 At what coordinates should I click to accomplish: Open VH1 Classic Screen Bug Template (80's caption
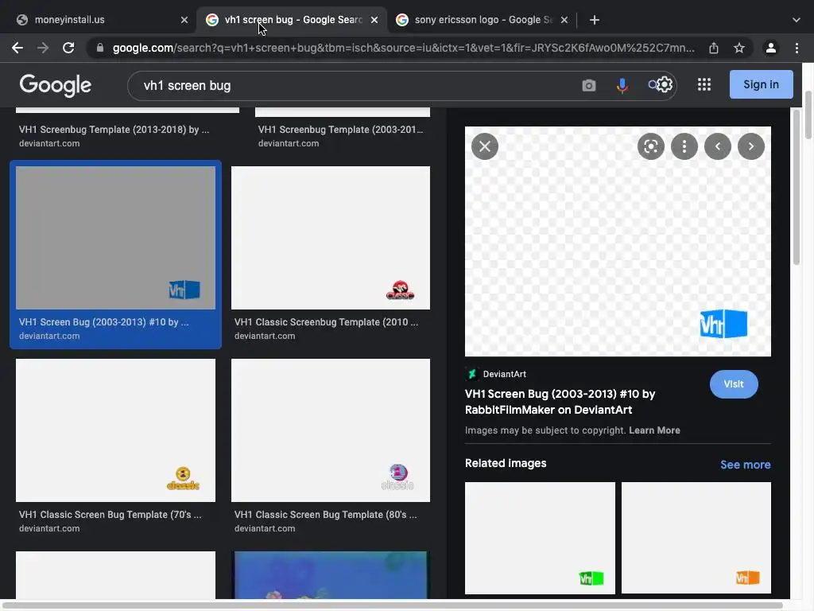(x=325, y=515)
